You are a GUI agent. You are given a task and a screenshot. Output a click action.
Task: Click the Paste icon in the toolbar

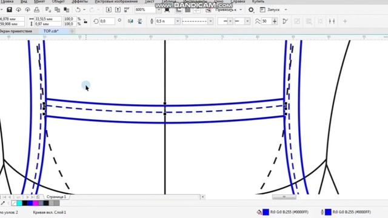tap(67, 10)
